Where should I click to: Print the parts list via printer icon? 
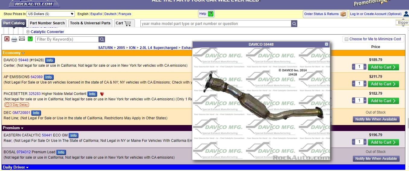[x=14, y=39]
